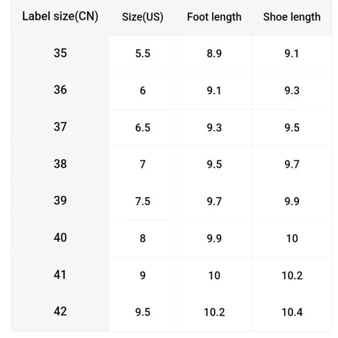338x338 pixels.
Task: Choose label size 35 row
Action: [171, 54]
